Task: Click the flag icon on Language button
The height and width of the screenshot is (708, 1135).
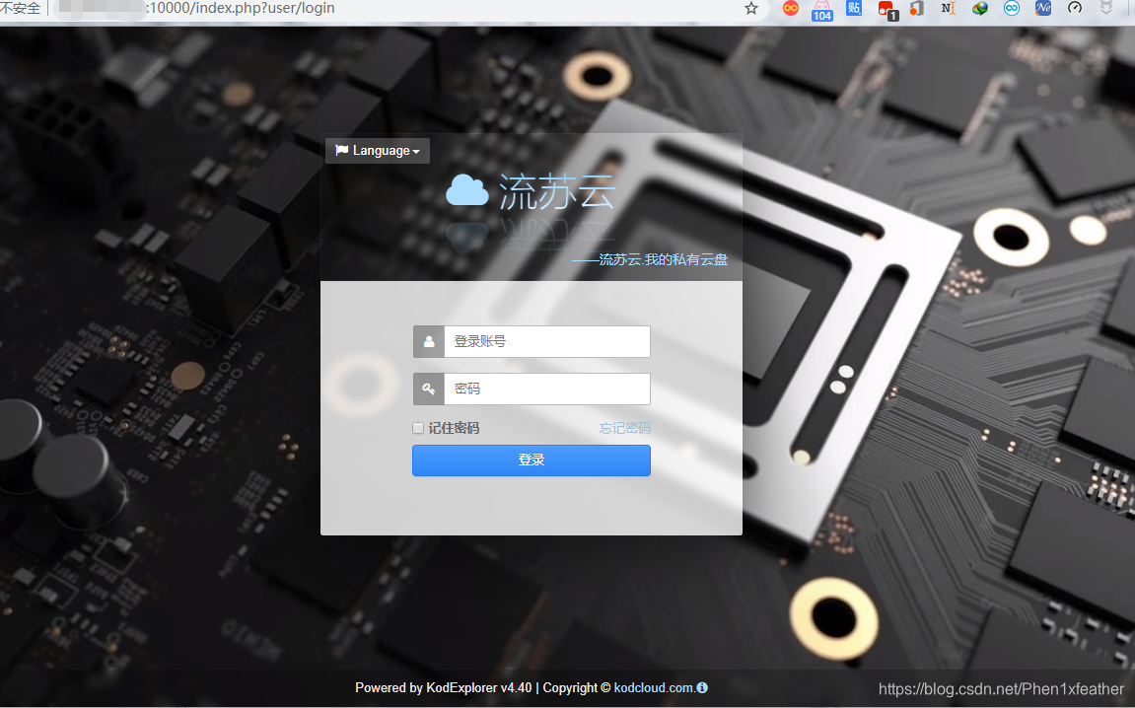Action: coord(341,150)
